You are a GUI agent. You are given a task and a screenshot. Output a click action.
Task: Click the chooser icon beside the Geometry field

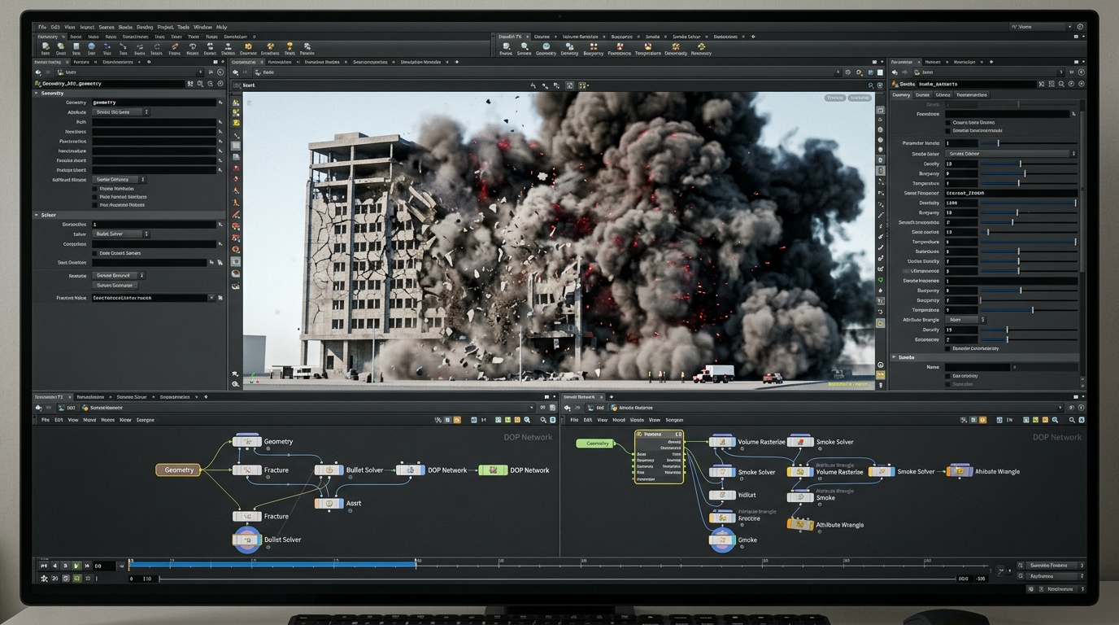point(220,103)
